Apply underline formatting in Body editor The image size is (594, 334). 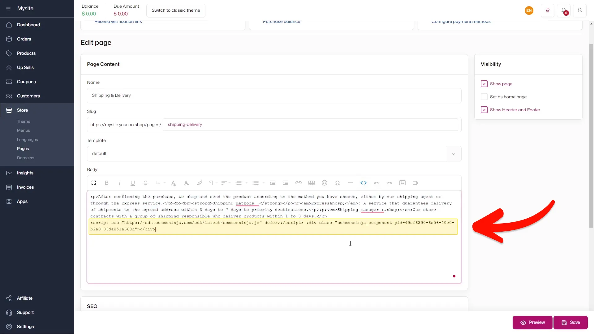pyautogui.click(x=133, y=183)
